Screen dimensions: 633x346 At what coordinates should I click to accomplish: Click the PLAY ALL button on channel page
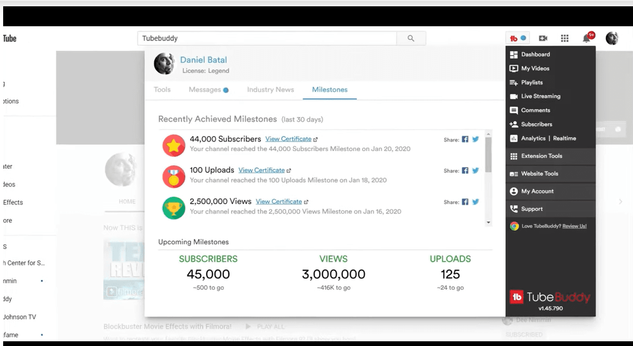pyautogui.click(x=266, y=327)
